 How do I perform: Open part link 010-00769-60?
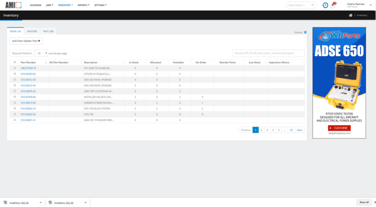[28, 97]
